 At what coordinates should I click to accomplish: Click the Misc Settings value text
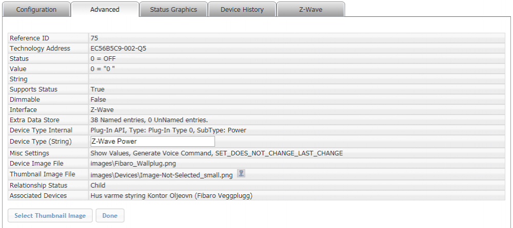(216, 153)
